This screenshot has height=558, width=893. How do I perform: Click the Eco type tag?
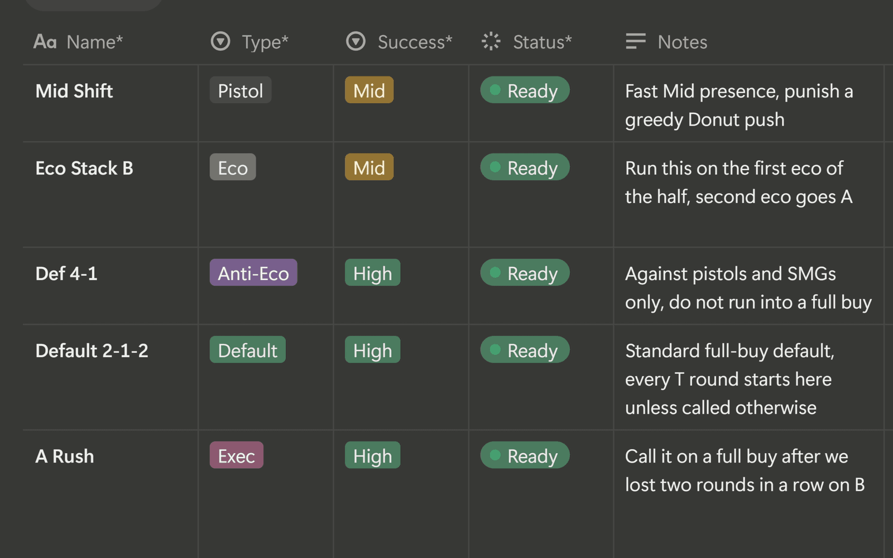tap(233, 167)
